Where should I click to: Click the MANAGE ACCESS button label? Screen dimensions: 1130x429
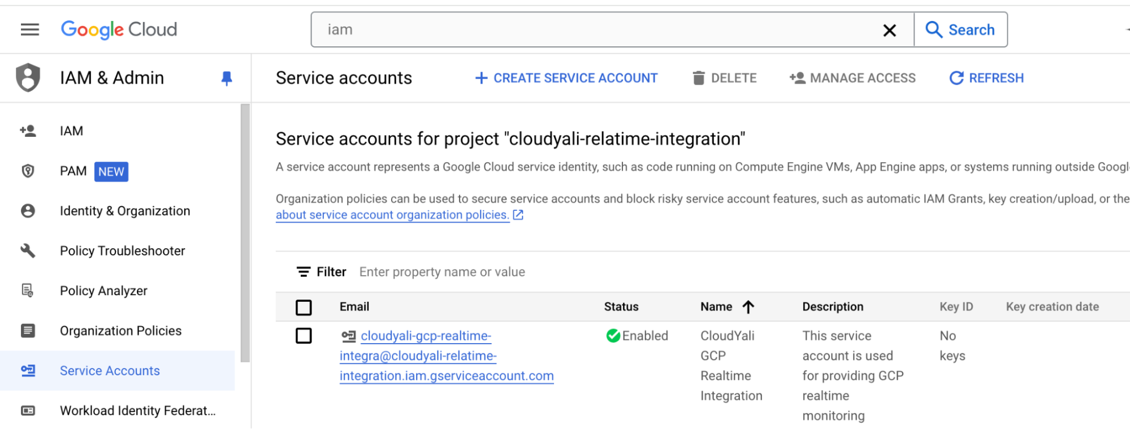863,78
